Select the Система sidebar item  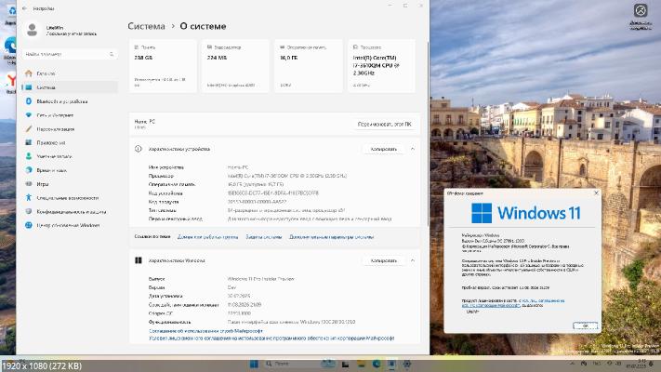pyautogui.click(x=70, y=87)
